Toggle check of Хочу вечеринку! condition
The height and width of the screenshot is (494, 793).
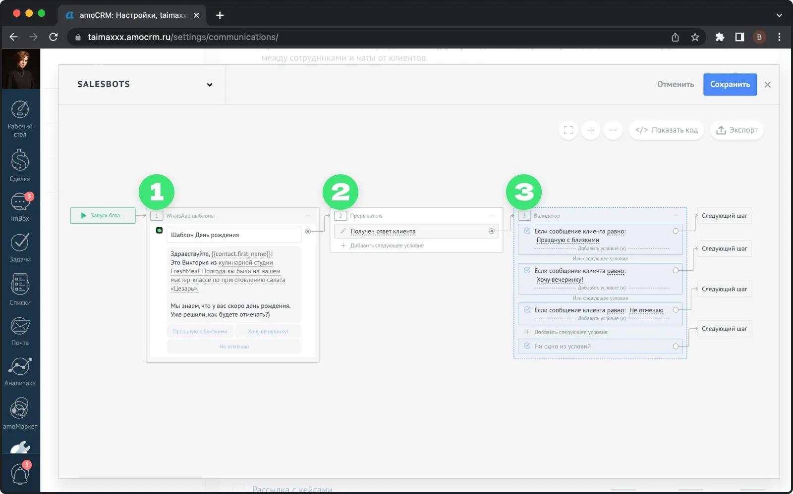pyautogui.click(x=527, y=270)
